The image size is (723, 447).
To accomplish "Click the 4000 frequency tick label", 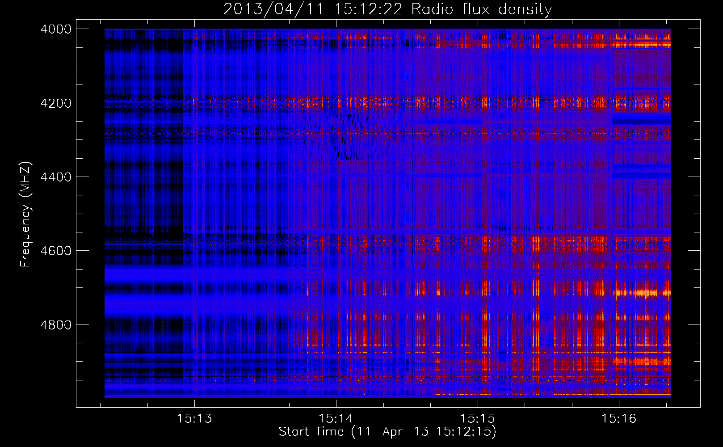I will pos(56,29).
